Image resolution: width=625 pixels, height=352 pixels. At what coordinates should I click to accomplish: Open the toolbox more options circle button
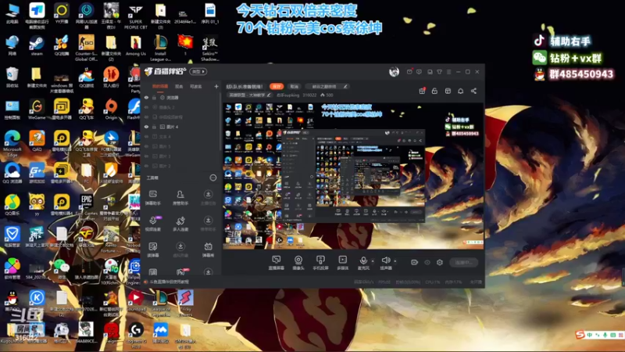[x=213, y=178]
